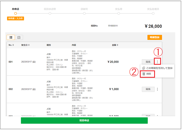The image size is (182, 130).
Task: Sort by 金額 column arrows
Action: pyautogui.click(x=118, y=45)
